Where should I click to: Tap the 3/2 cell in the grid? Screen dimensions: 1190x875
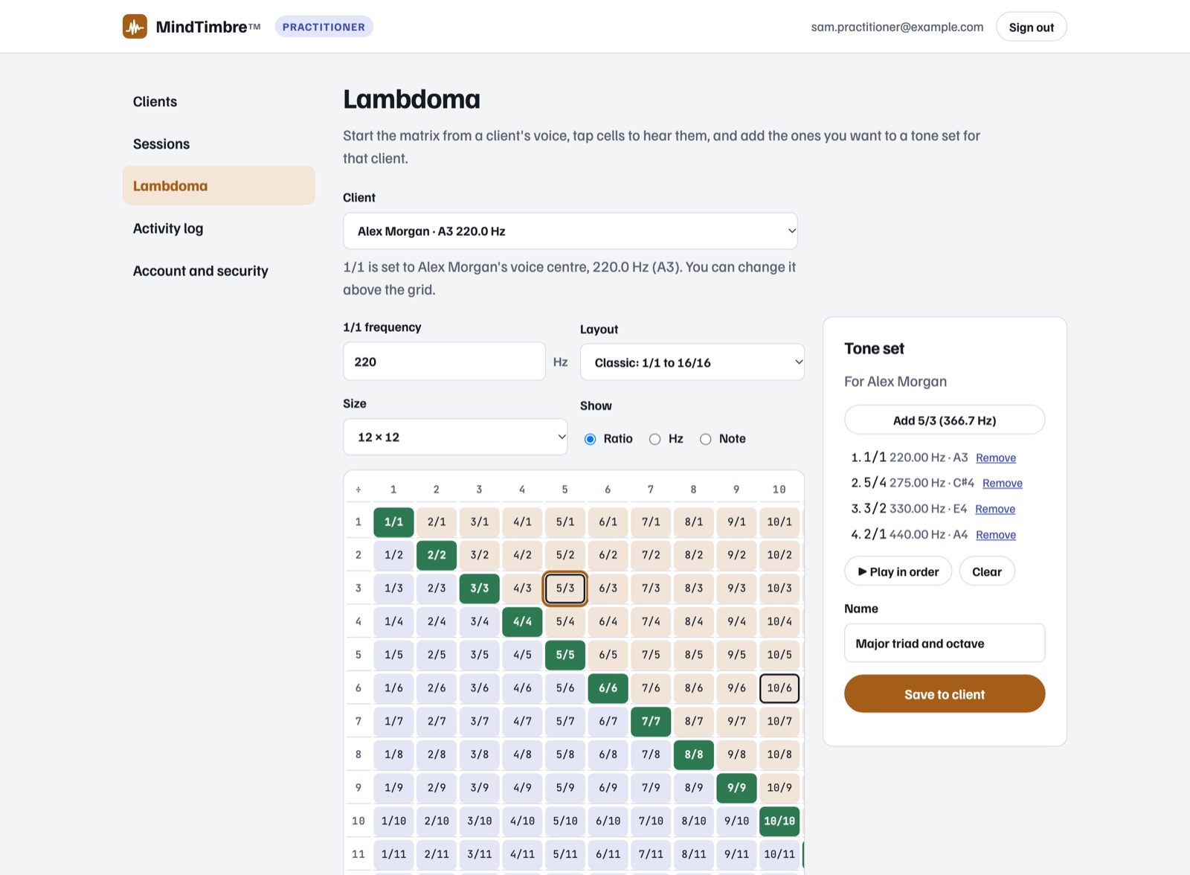480,555
